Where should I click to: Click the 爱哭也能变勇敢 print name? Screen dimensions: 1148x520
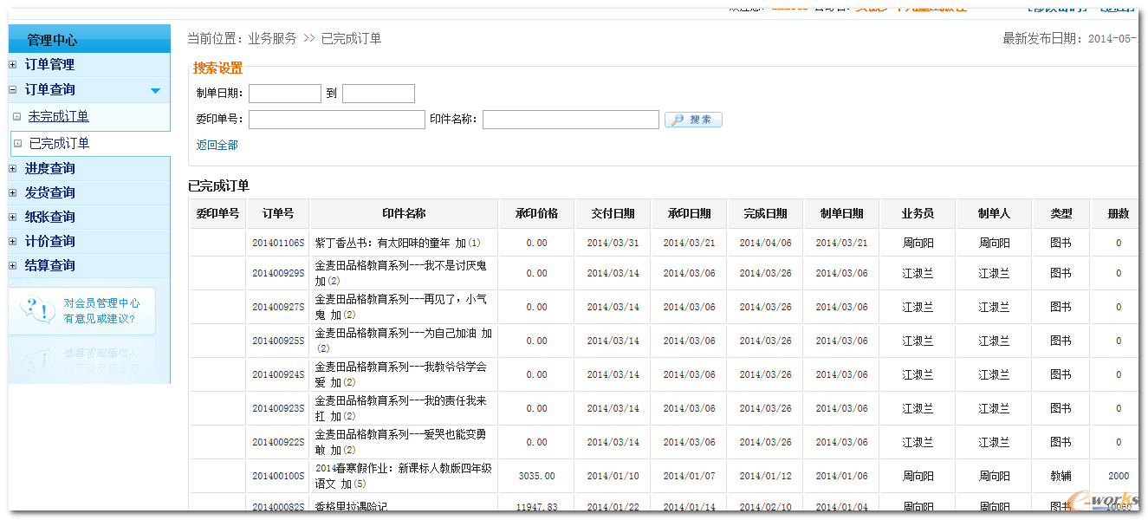(401, 442)
